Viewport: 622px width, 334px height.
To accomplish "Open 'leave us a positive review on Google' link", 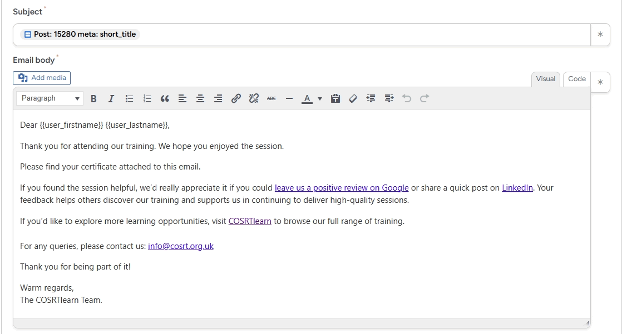I will [x=342, y=188].
